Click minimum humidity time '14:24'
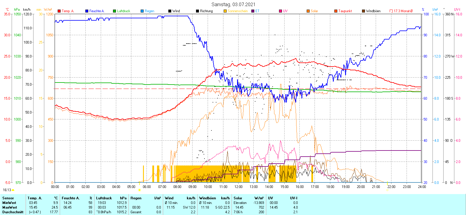This screenshot has height=215, width=466. 68,203
